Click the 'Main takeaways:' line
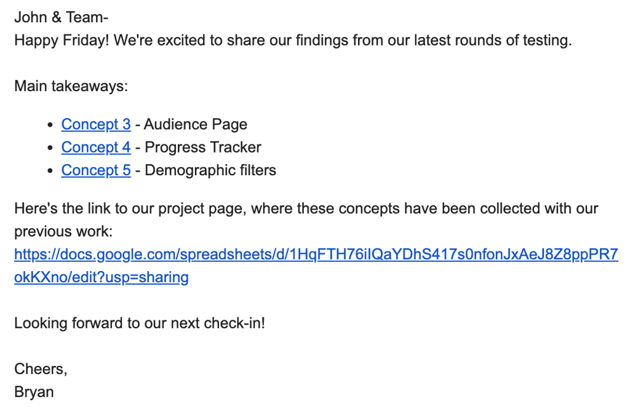Image resolution: width=630 pixels, height=407 pixels. pyautogui.click(x=71, y=86)
